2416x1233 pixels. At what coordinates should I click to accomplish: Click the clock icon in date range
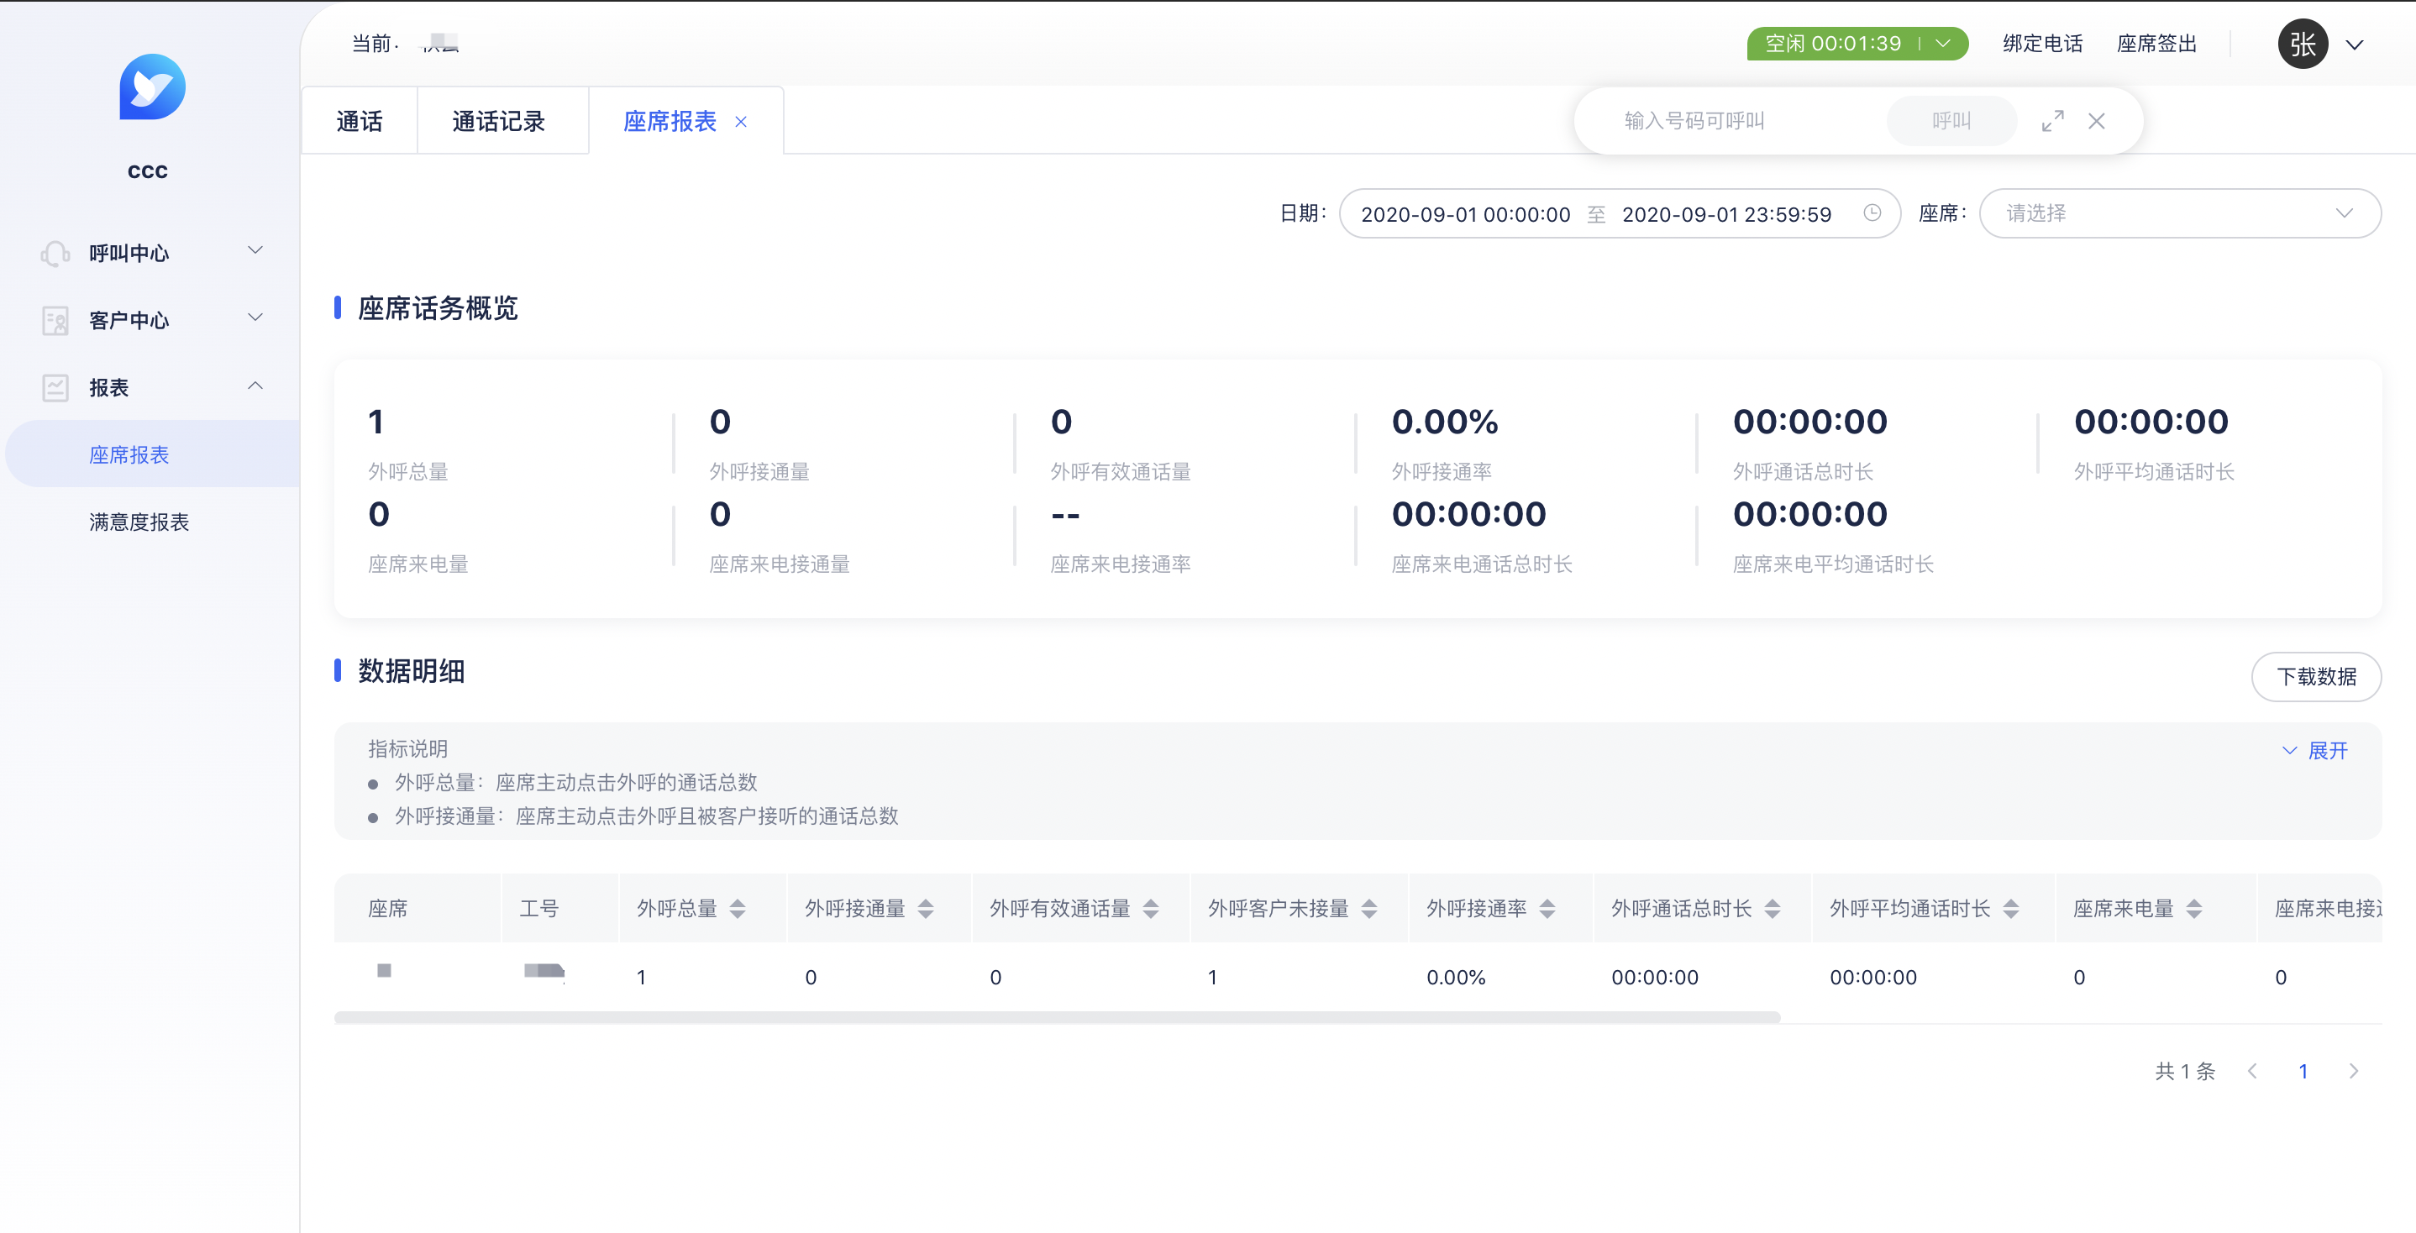(1872, 212)
